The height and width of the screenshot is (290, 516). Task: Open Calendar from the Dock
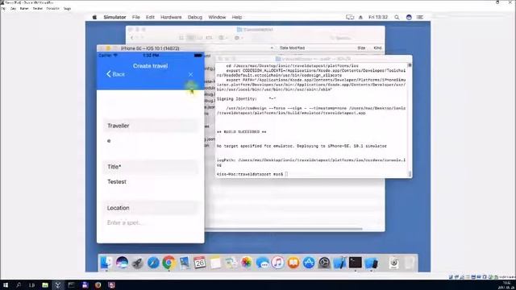click(200, 263)
